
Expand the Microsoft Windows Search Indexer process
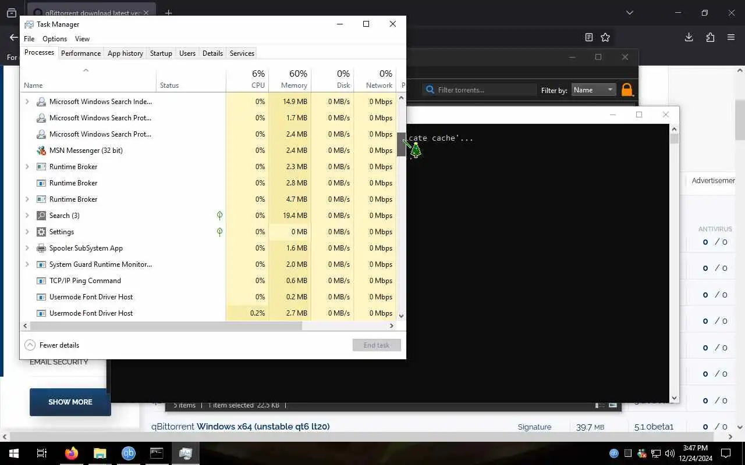pos(27,102)
